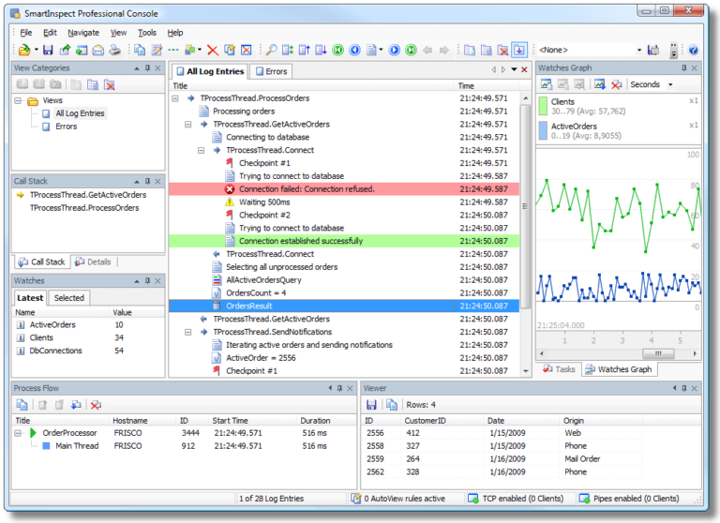720x523 pixels.
Task: Toggle the autoscroll button in toolbar
Action: point(518,50)
